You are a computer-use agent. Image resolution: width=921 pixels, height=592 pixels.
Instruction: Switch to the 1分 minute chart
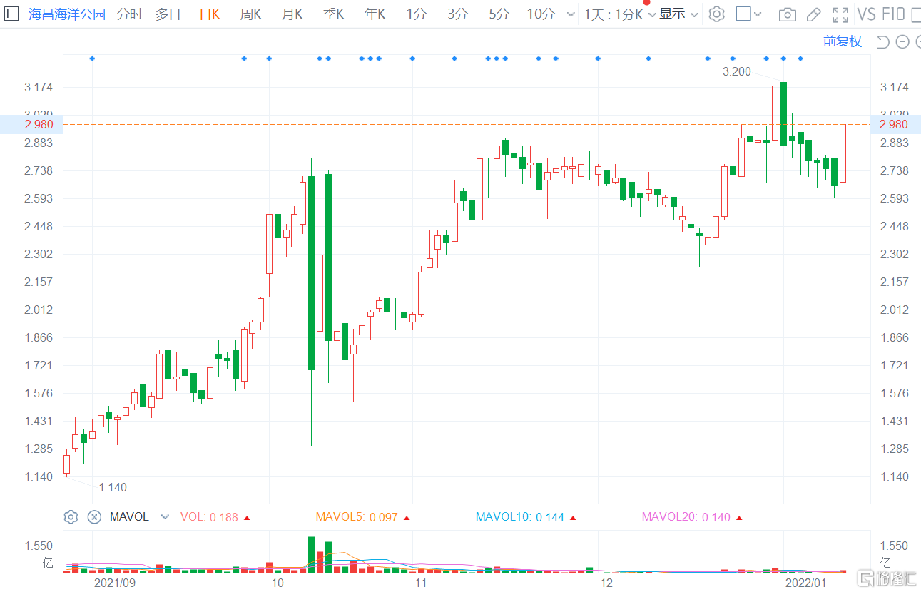417,14
